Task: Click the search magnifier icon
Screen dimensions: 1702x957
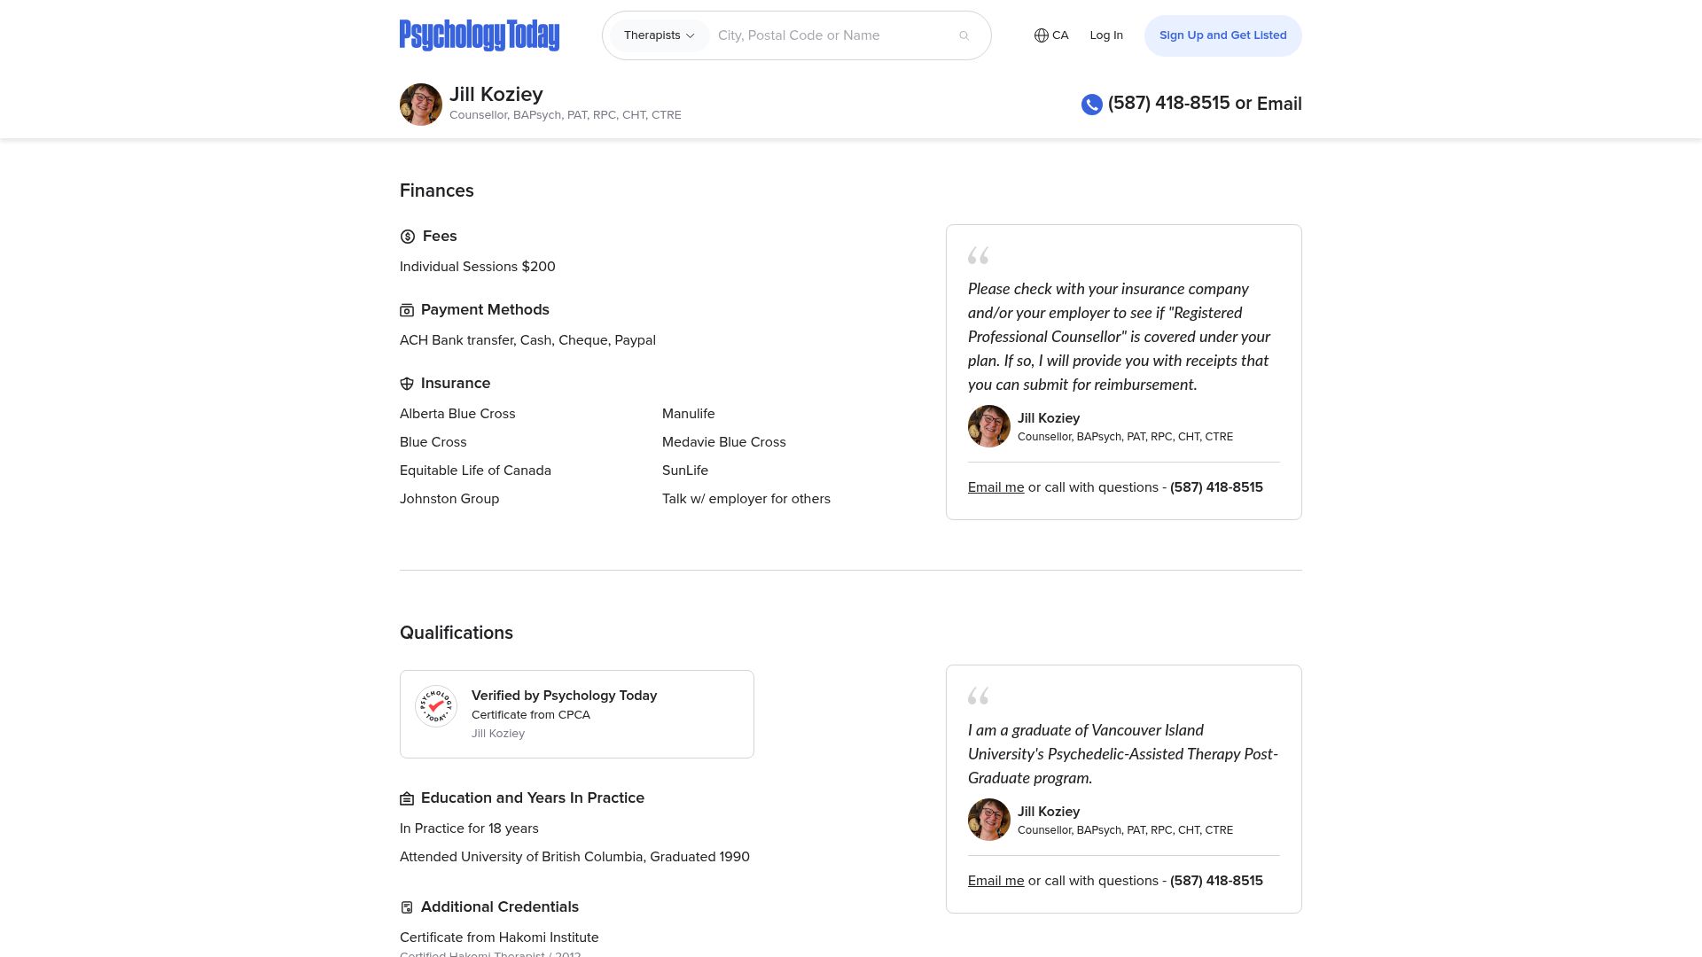Action: (964, 36)
